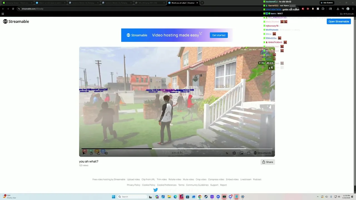
Task: Open the apps grid in bookmarks bar
Action: pos(3,14)
